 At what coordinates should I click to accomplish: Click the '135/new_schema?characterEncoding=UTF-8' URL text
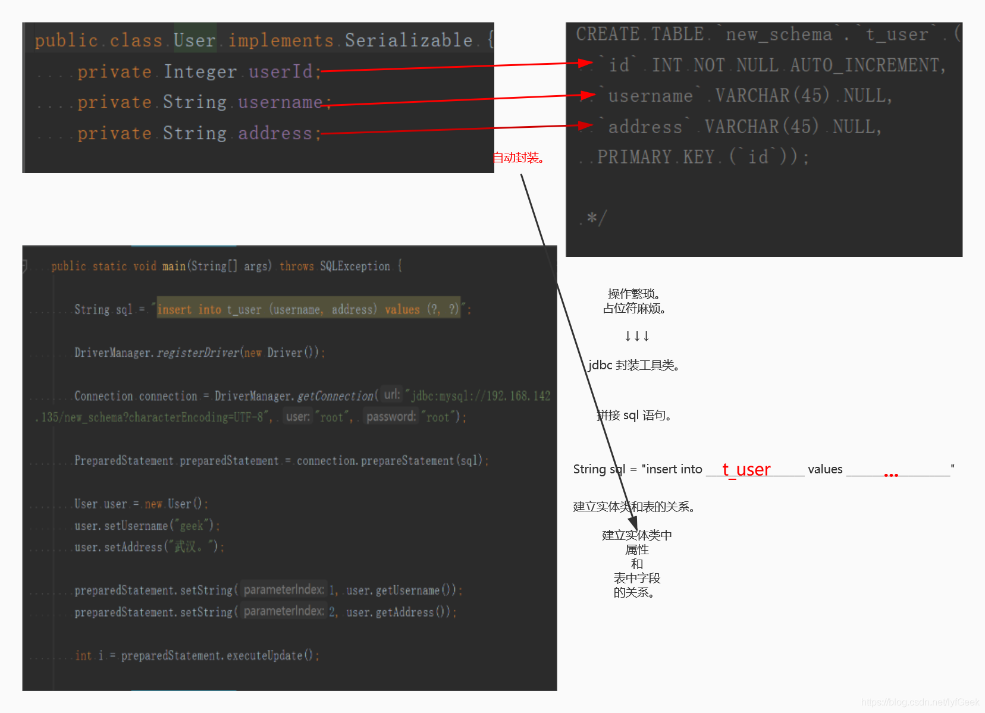152,417
